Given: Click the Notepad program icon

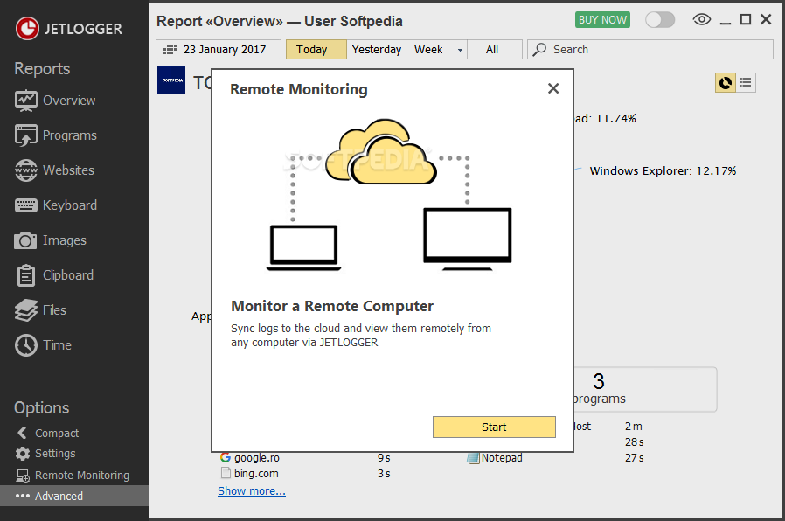Looking at the screenshot, I should tap(473, 457).
